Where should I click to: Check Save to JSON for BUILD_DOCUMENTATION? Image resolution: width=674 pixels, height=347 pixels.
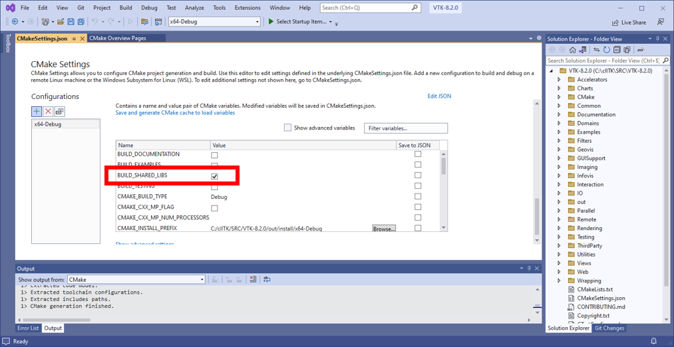(x=417, y=154)
